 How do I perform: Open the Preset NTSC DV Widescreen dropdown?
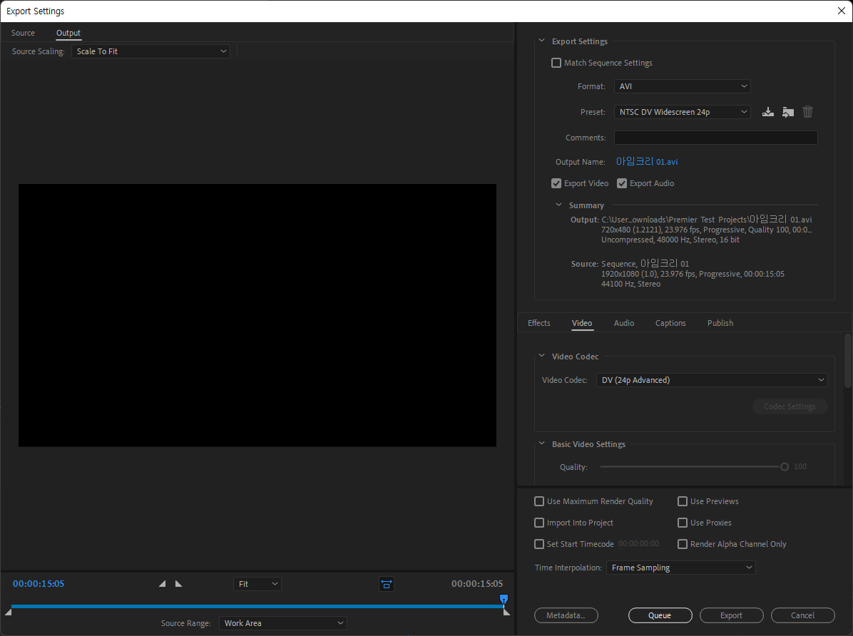click(x=682, y=112)
